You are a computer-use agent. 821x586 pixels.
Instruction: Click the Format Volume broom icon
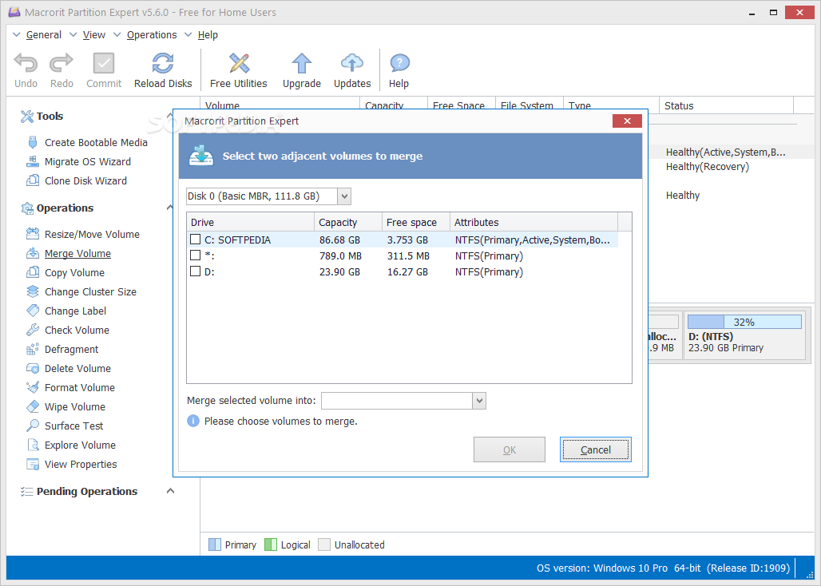[33, 387]
